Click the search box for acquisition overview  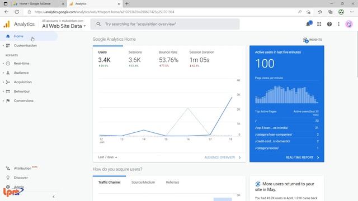pyautogui.click(x=165, y=24)
